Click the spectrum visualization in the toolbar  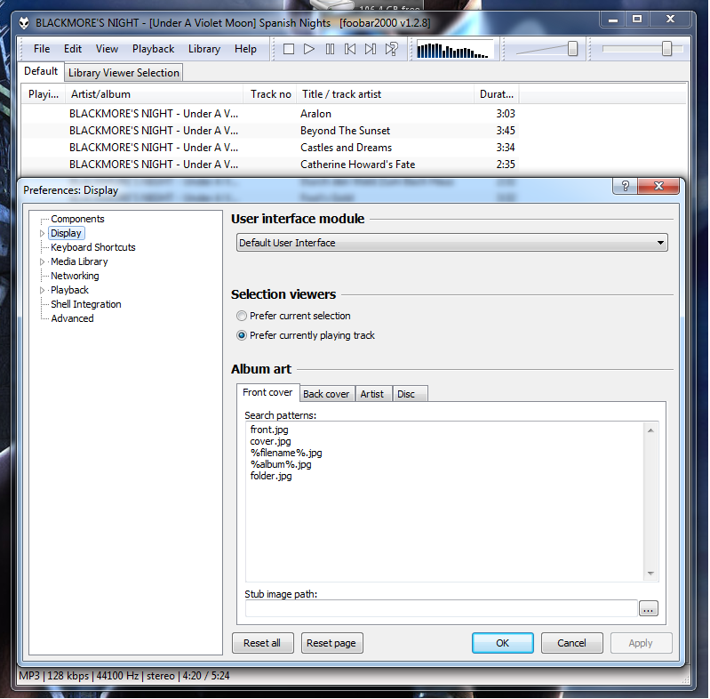tap(455, 50)
